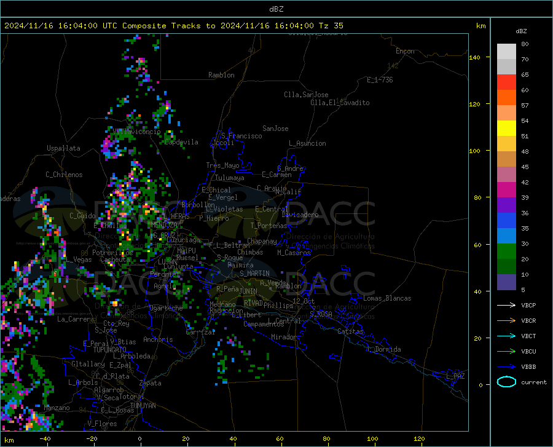Select the slate 5-10 dBZ color swatch
The height and width of the screenshot is (447, 553).
tap(506, 282)
